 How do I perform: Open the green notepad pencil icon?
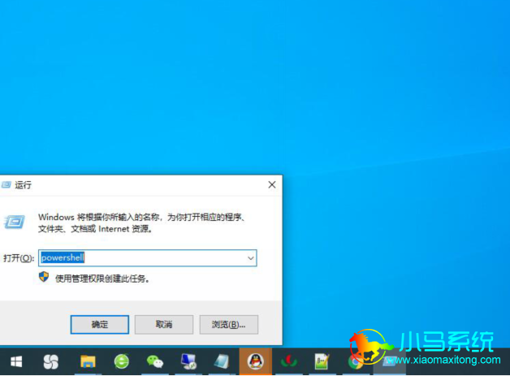click(322, 361)
